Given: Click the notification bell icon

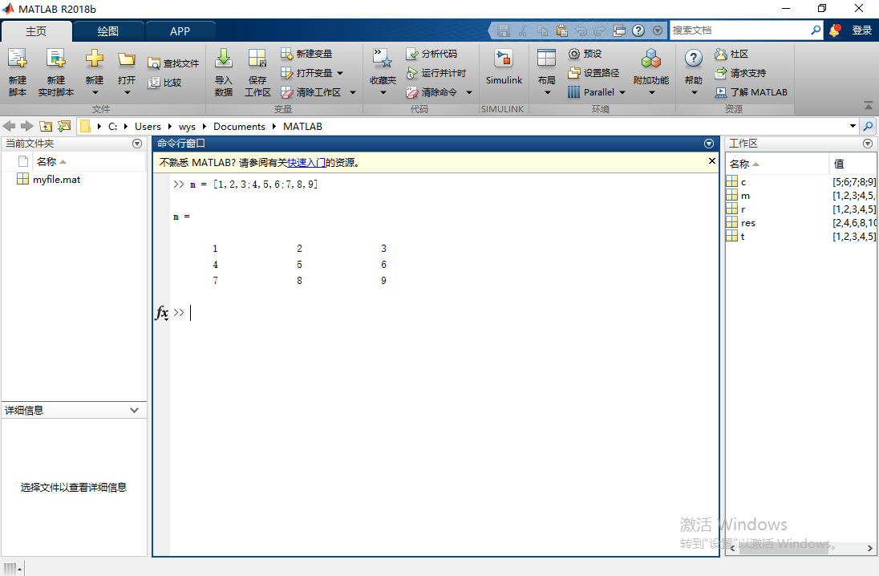Looking at the screenshot, I should pos(835,30).
